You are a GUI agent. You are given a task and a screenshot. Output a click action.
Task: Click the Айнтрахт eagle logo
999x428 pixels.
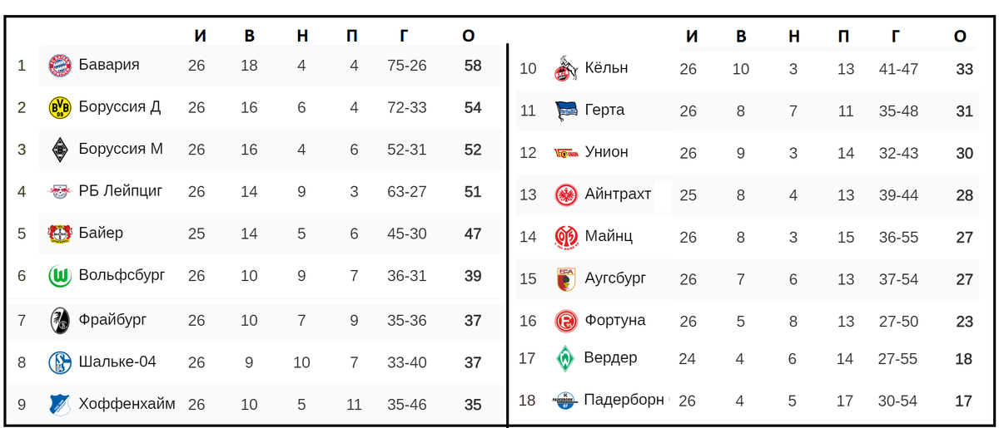pos(566,195)
